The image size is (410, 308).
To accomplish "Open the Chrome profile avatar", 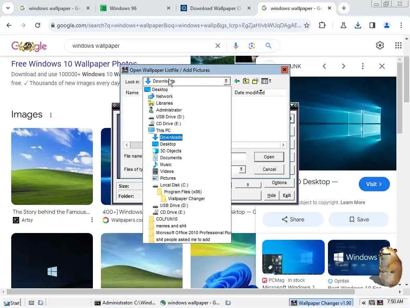I will tap(386, 25).
